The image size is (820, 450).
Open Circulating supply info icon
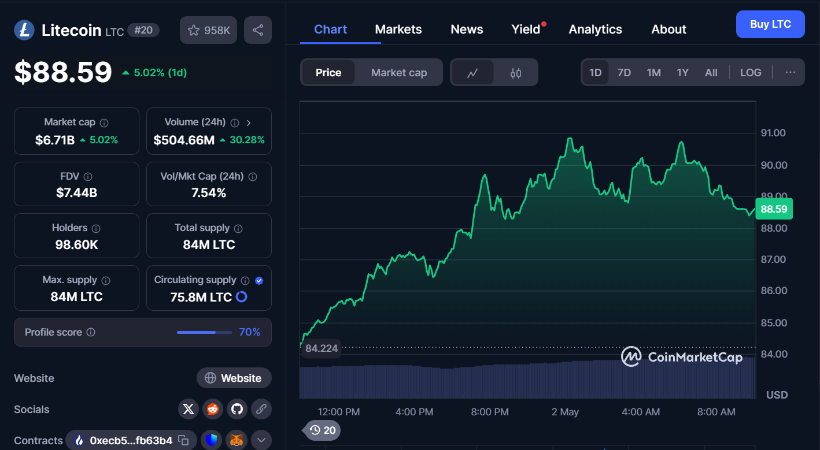point(245,280)
